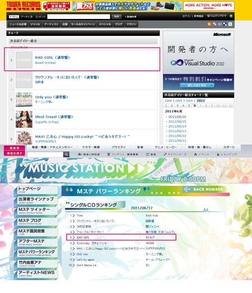Open Mステパワーランキング sidebar item

tap(35, 253)
